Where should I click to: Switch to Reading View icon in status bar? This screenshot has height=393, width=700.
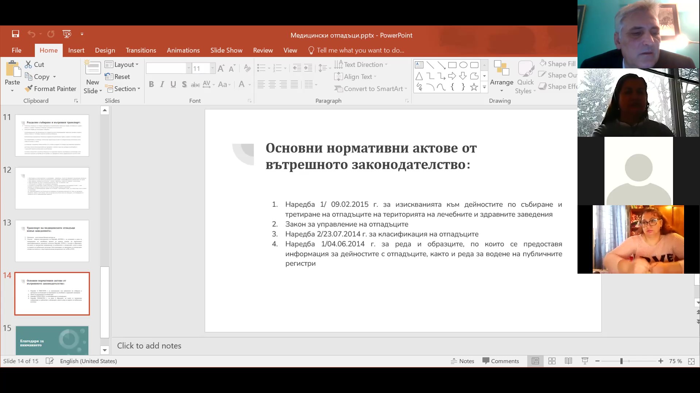(568, 361)
